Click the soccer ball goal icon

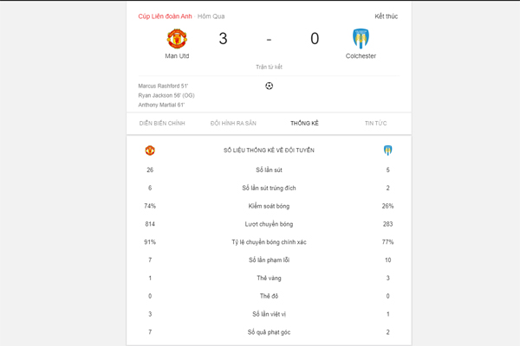pyautogui.click(x=269, y=86)
